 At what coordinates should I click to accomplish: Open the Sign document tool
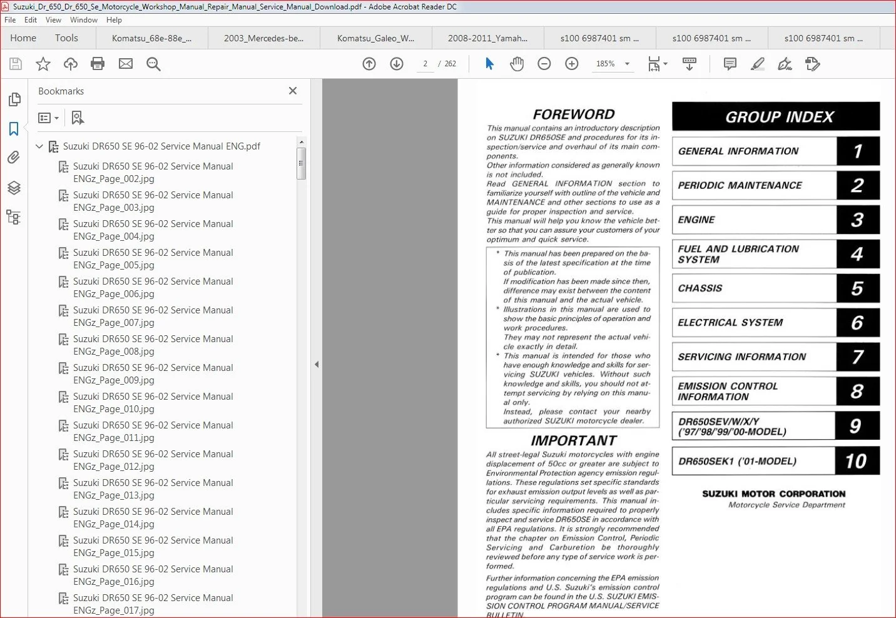785,64
